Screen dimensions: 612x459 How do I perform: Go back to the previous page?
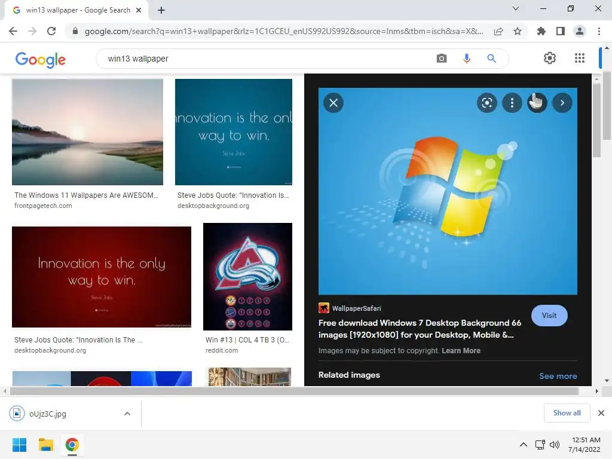[x=13, y=31]
